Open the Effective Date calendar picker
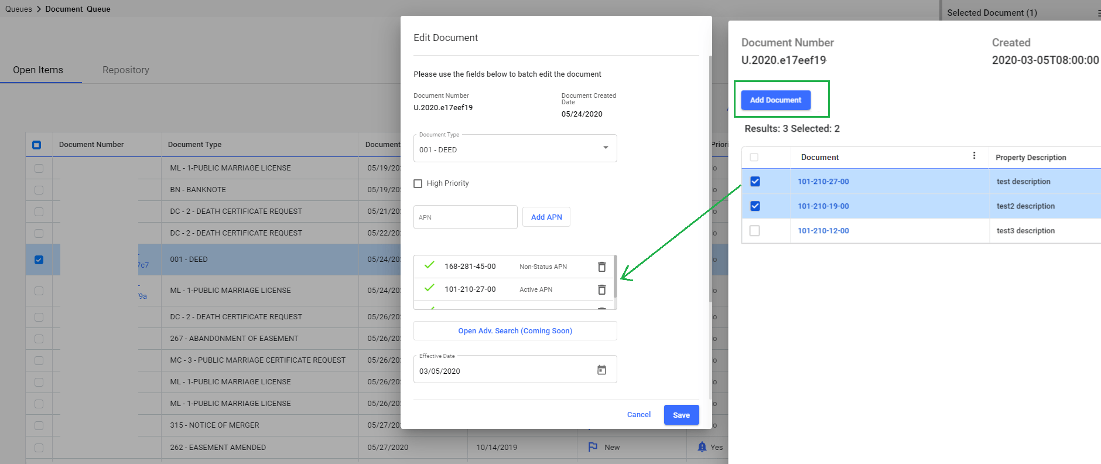The image size is (1101, 464). pos(601,370)
